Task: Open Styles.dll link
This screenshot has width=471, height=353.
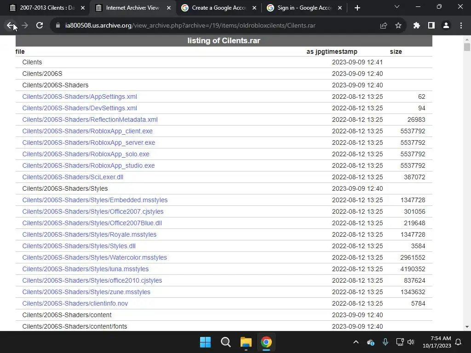Action: point(79,246)
